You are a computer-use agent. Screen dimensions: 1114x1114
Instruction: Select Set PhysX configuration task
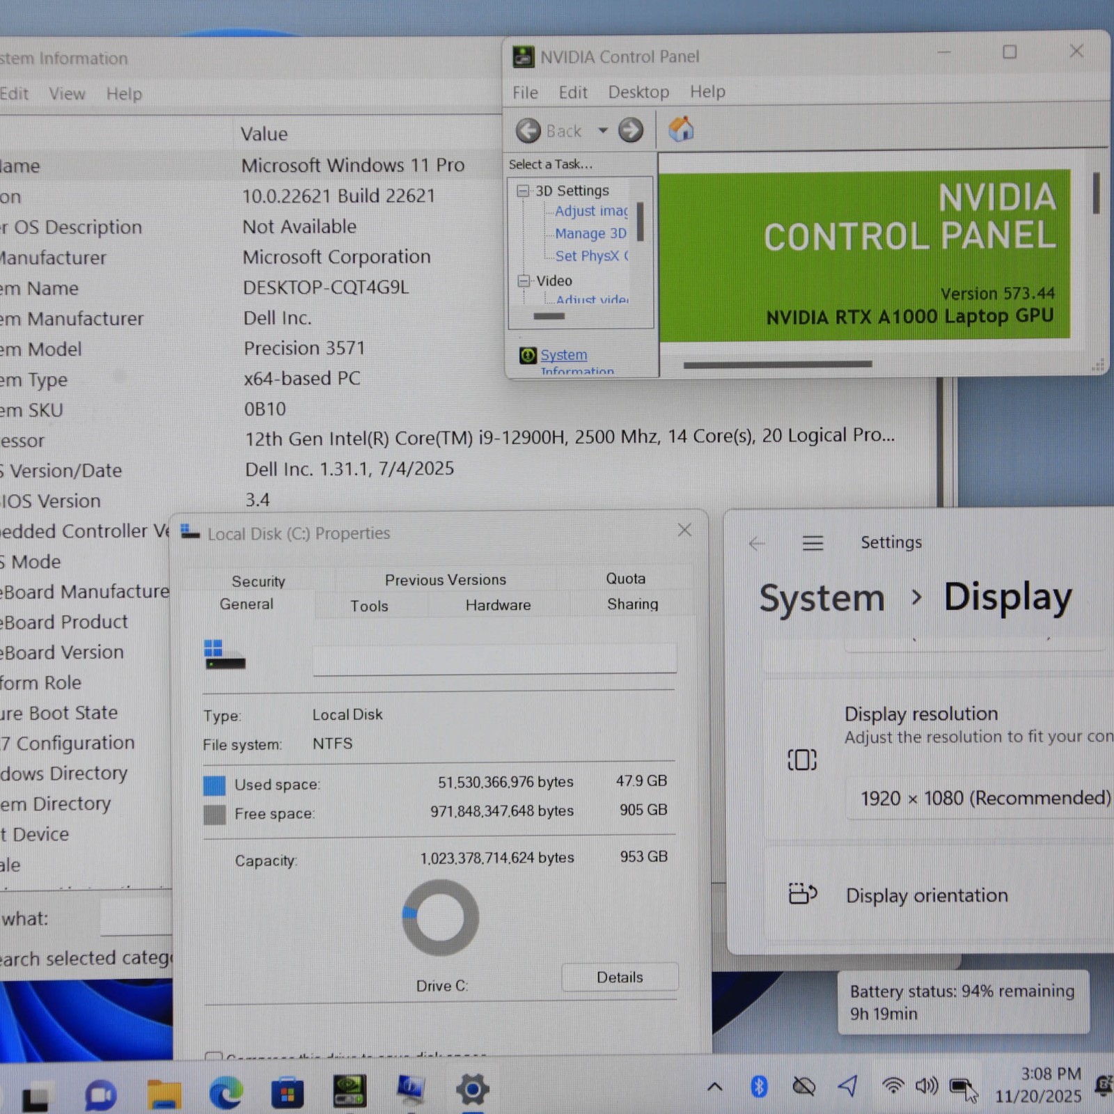tap(591, 256)
